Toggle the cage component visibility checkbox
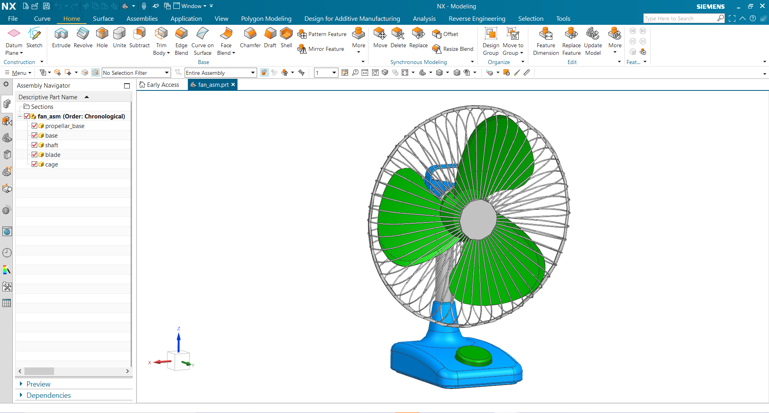This screenshot has height=413, width=769. [x=34, y=164]
